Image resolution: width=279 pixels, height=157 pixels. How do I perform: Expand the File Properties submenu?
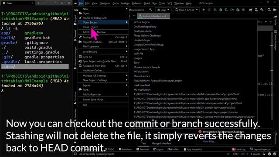103,47
